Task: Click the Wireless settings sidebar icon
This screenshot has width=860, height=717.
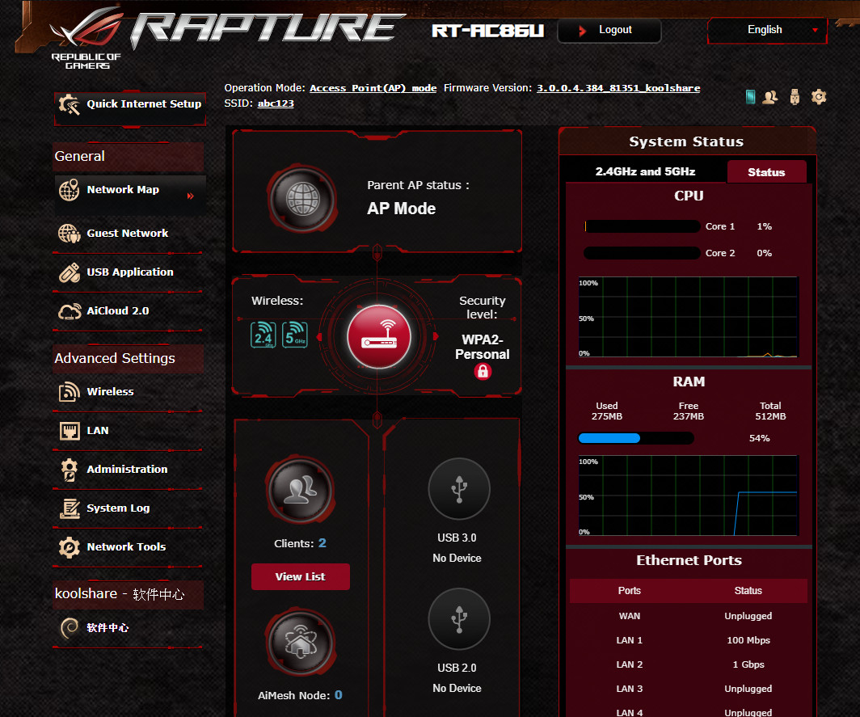Action: (70, 392)
